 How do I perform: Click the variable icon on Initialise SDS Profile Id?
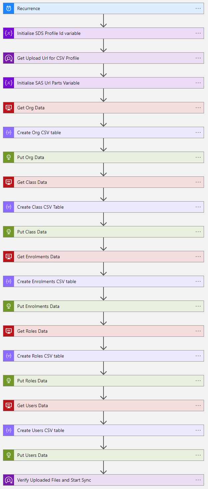[x=9, y=33]
